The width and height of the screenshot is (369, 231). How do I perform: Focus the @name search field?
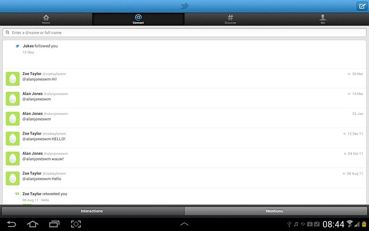click(x=184, y=32)
